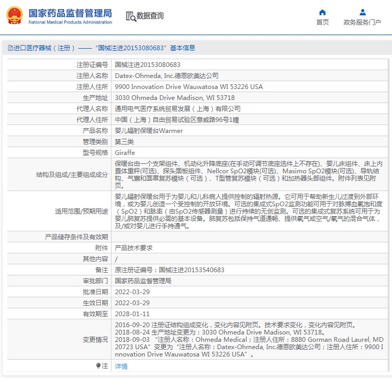Click the national emblem logo

tap(15, 16)
